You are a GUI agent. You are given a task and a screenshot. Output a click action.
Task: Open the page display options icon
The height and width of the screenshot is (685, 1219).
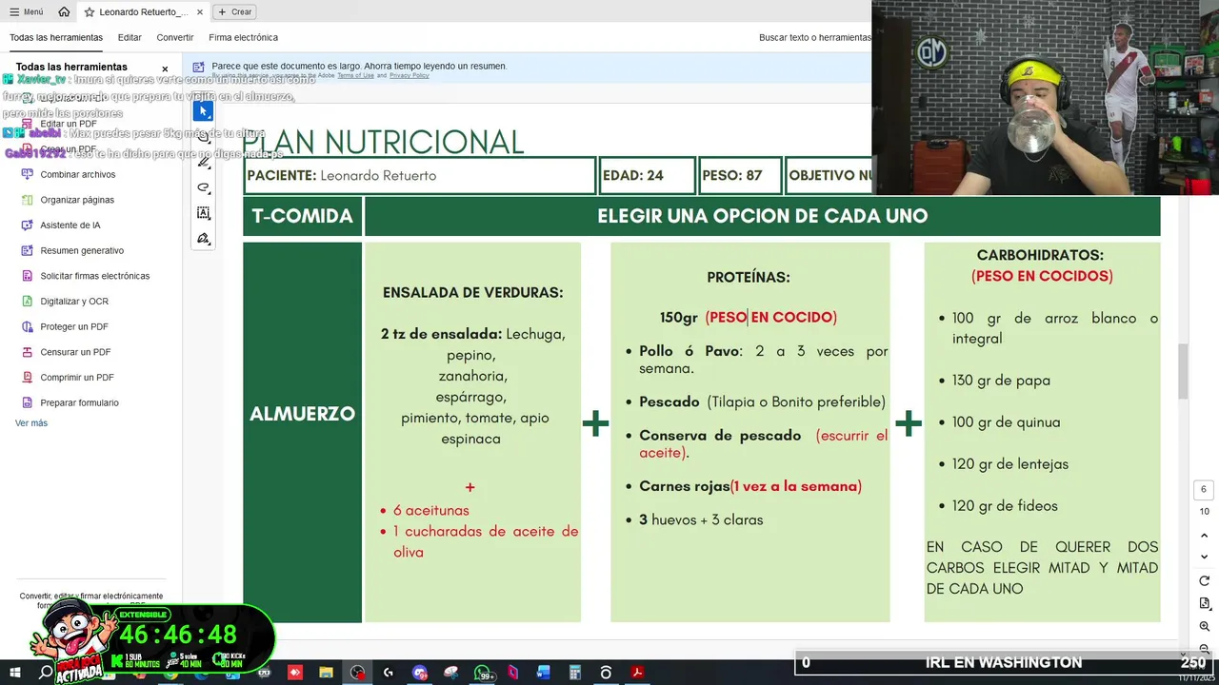coord(1205,604)
